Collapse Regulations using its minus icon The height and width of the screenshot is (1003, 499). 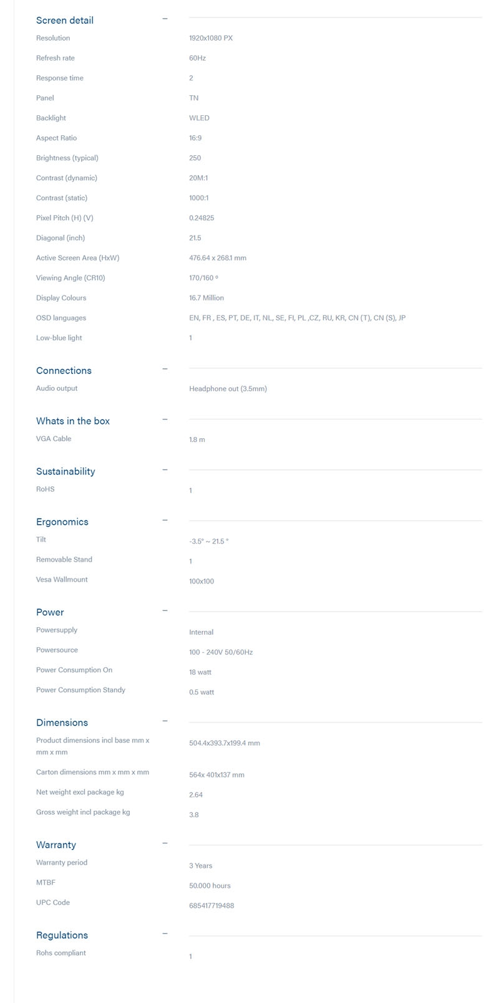click(x=165, y=934)
